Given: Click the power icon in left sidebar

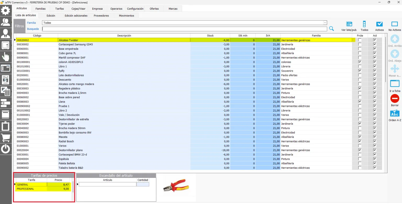Looking at the screenshot, I should tap(6, 149).
